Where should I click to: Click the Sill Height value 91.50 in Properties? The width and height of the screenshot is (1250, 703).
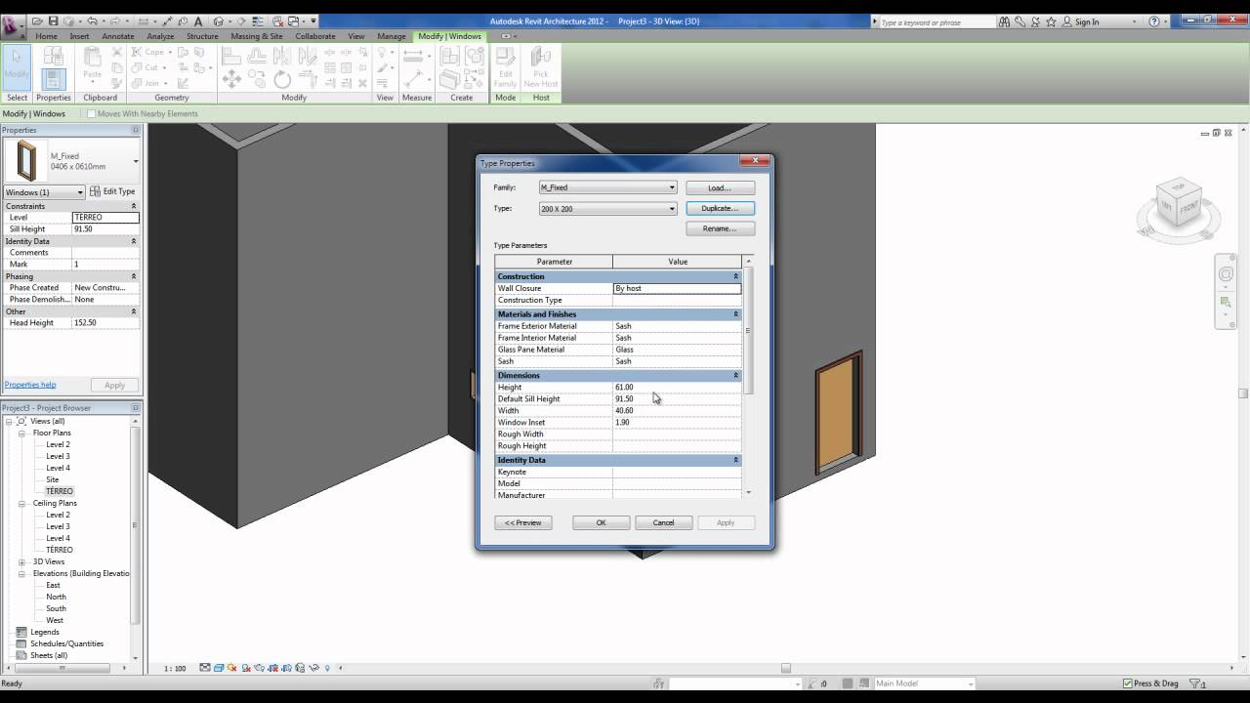(x=105, y=228)
